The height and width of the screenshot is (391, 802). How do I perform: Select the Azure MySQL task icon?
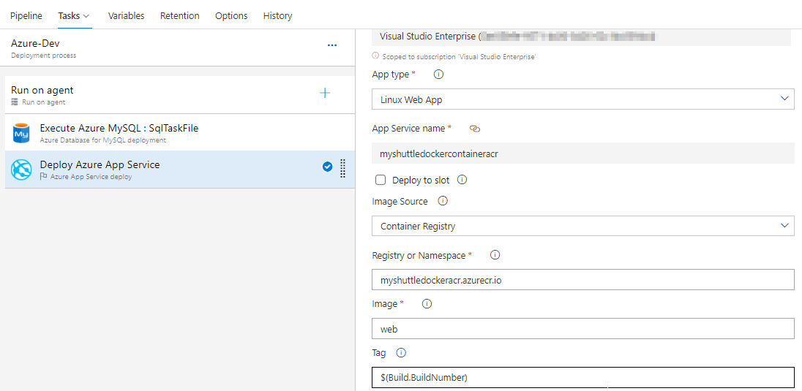click(21, 133)
